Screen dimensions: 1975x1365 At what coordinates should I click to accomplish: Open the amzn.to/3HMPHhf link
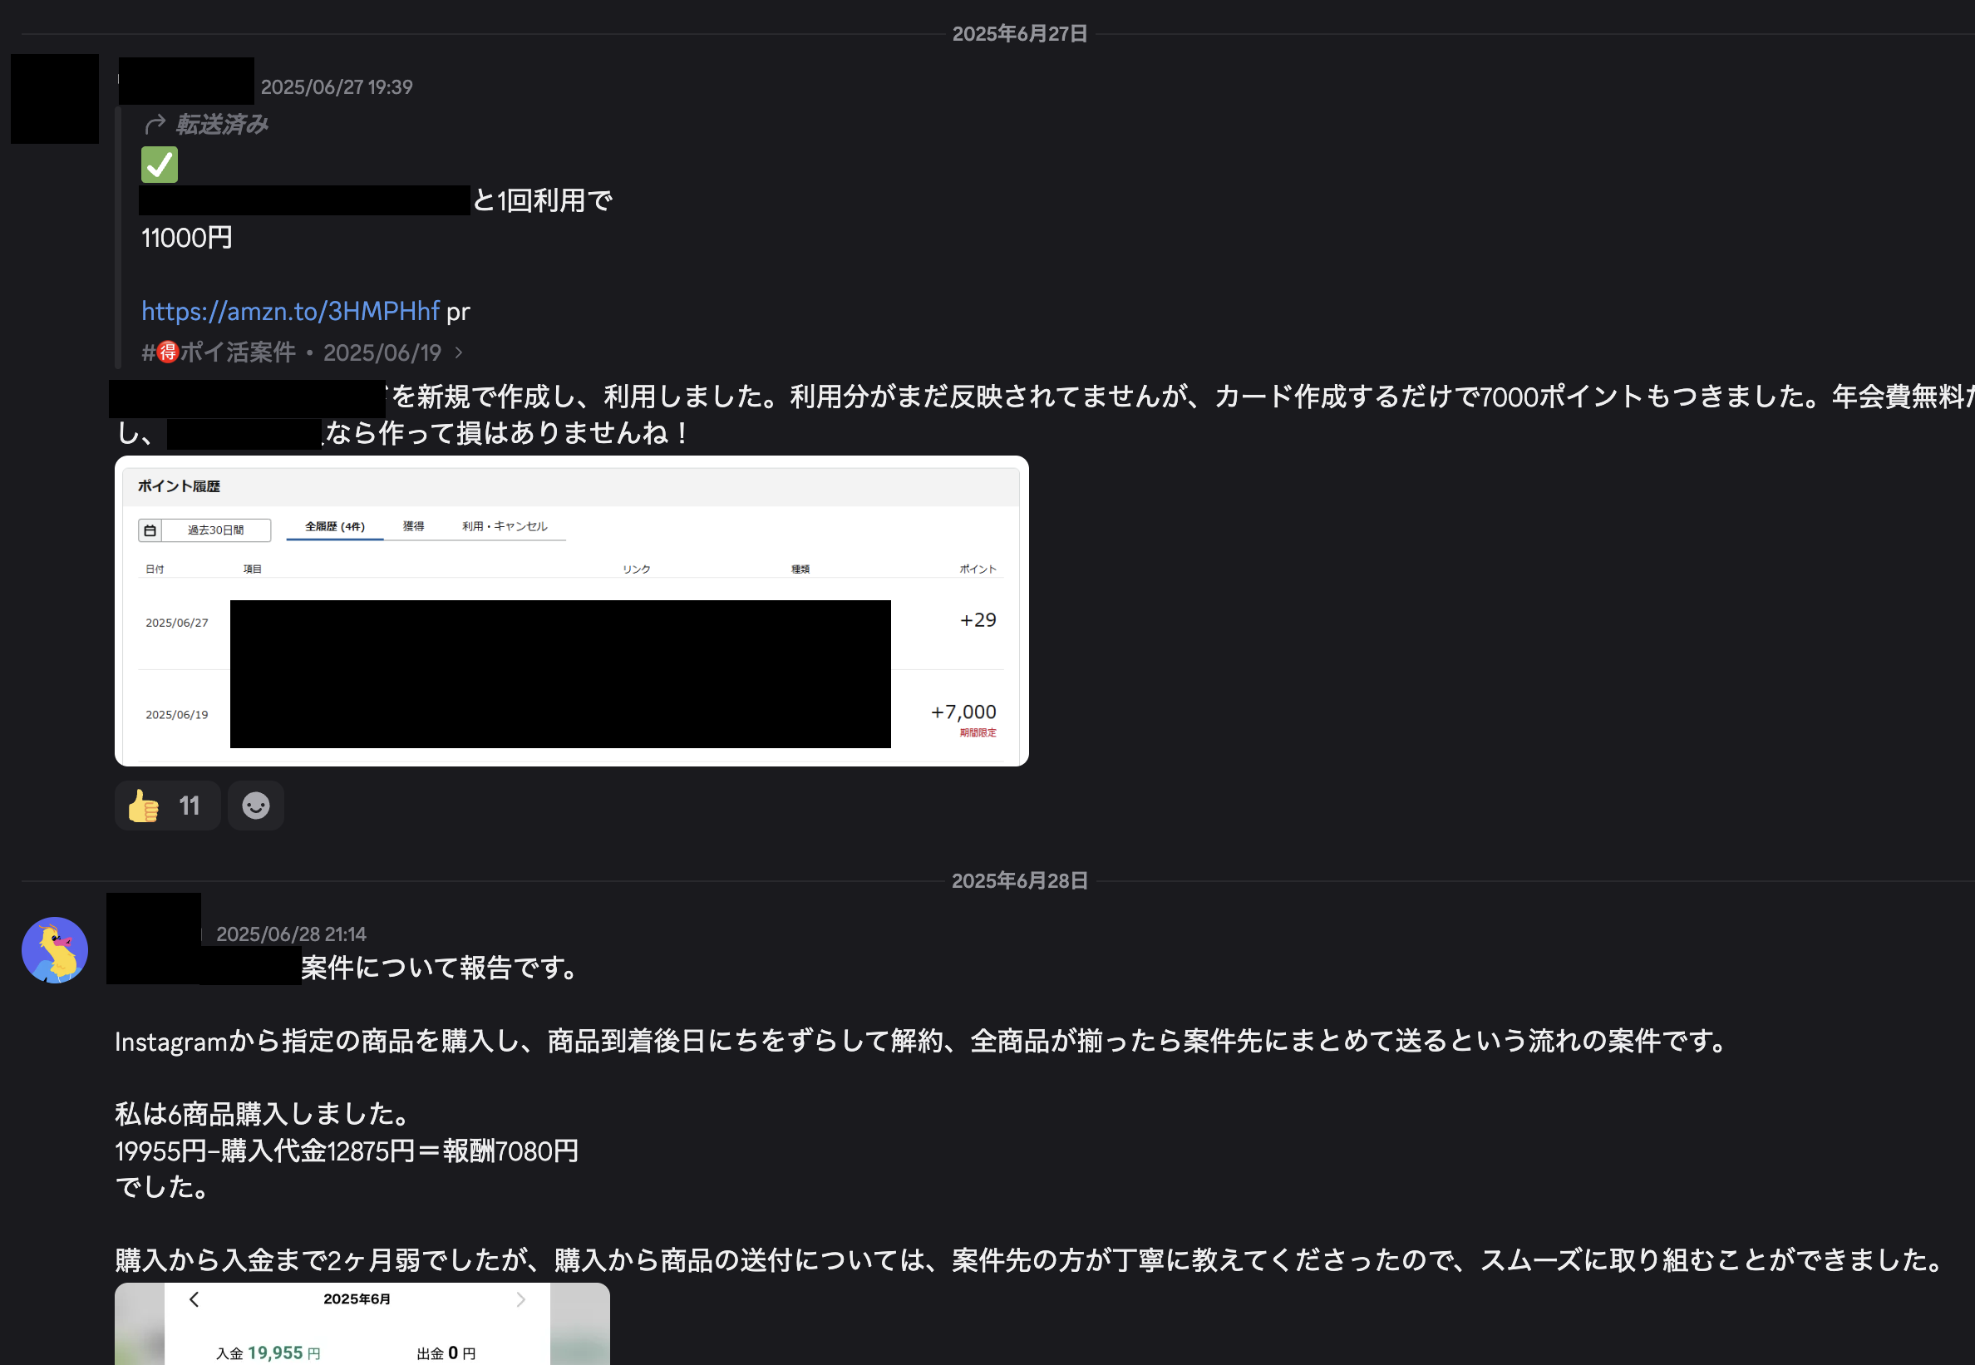[290, 310]
